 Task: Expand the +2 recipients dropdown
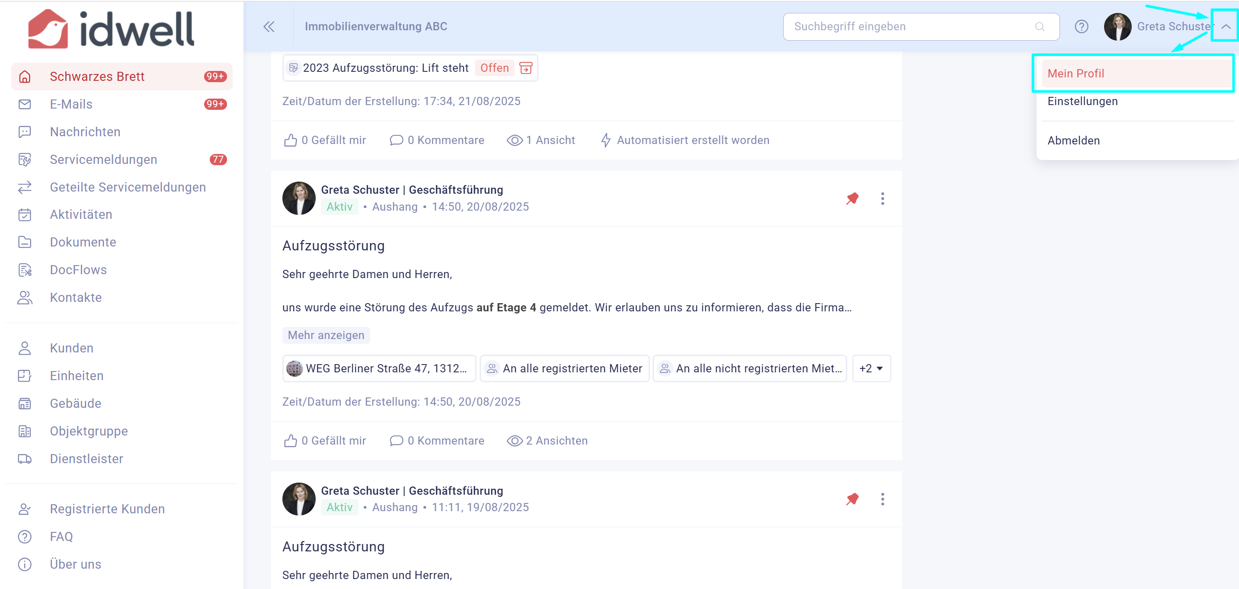(871, 368)
